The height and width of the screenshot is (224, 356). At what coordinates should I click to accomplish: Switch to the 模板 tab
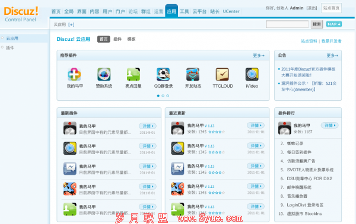coord(131,39)
